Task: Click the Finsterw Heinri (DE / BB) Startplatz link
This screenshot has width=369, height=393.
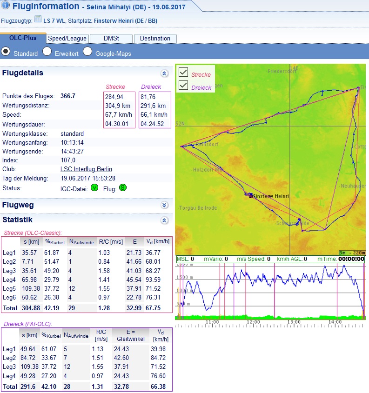Action: coord(126,21)
